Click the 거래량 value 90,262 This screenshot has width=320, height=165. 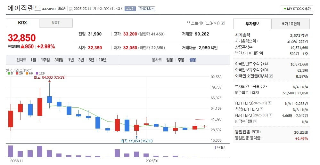click(202, 34)
